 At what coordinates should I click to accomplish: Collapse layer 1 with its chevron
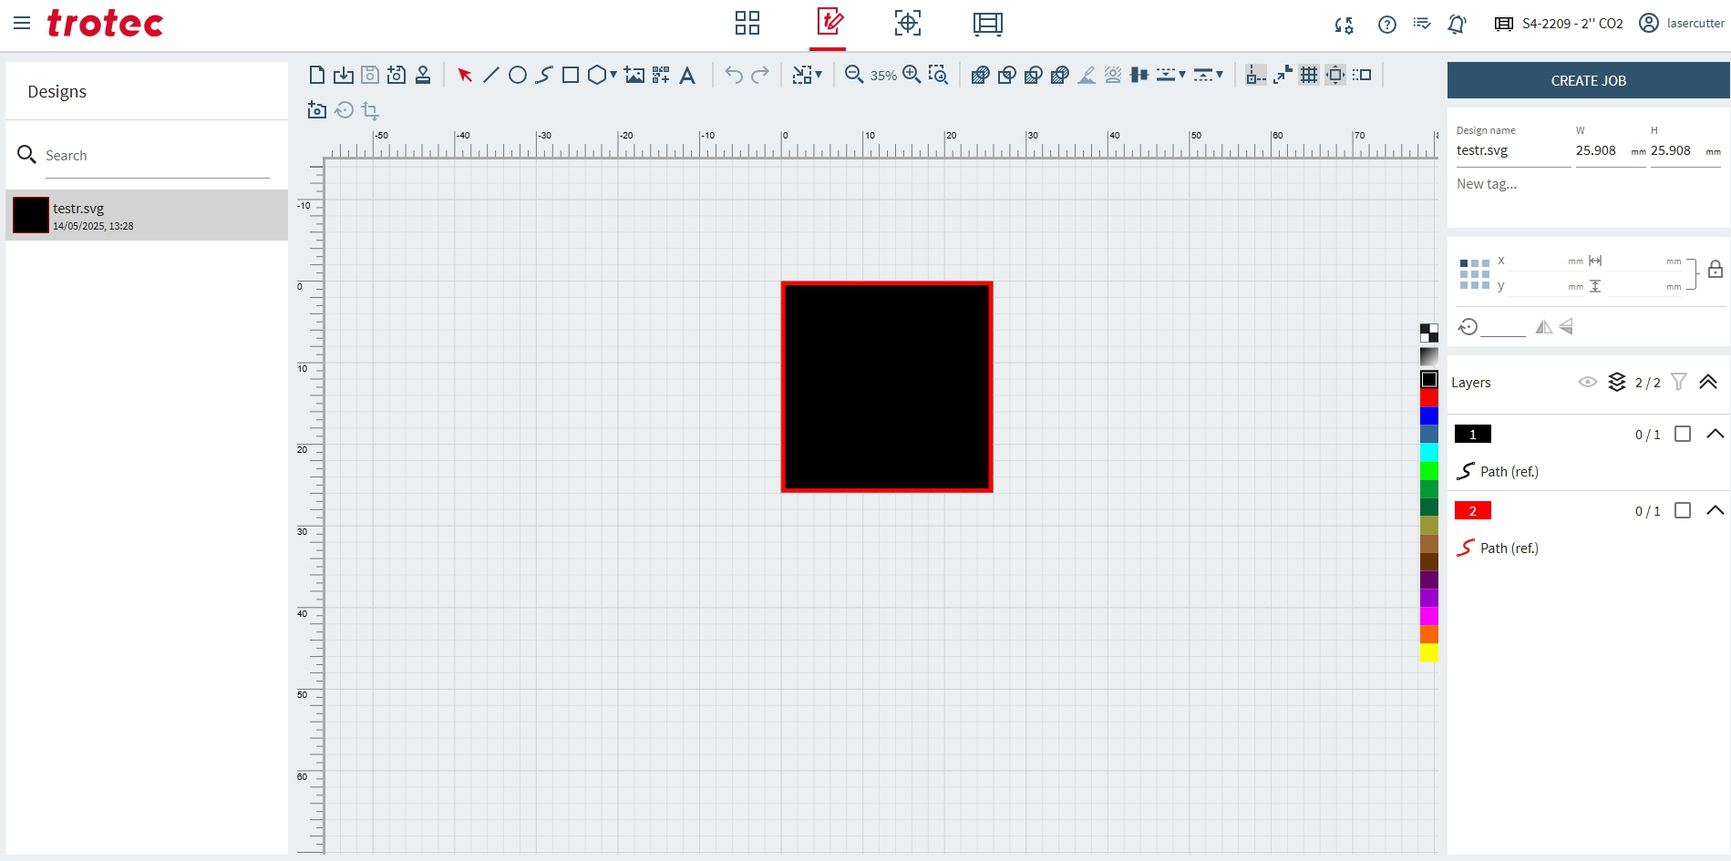coord(1715,435)
